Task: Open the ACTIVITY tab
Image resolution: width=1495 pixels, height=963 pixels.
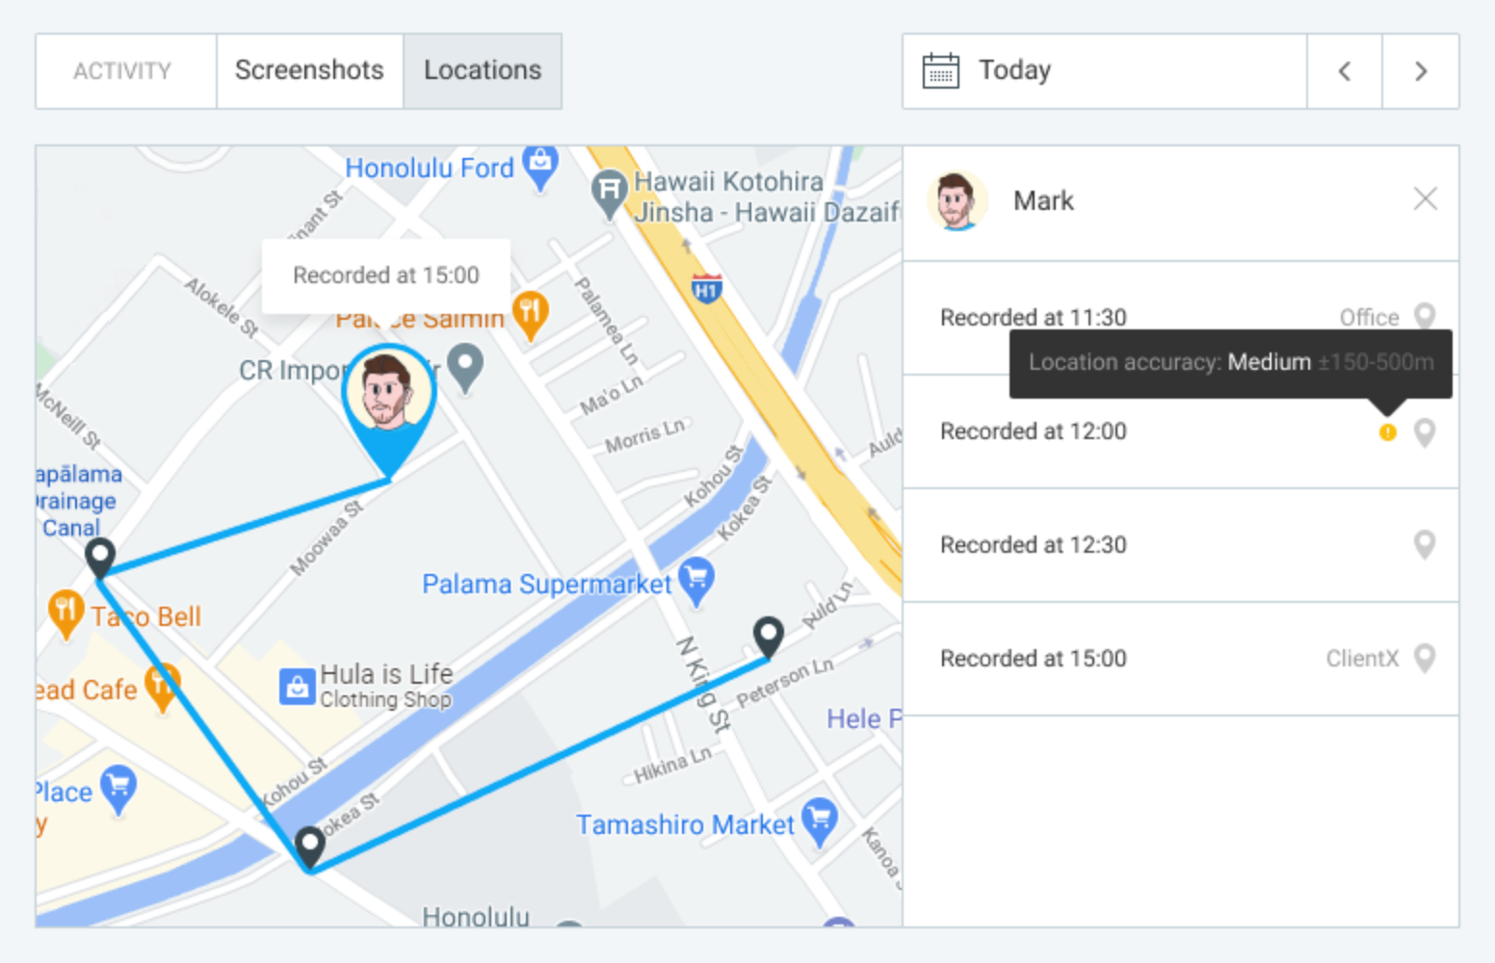Action: pyautogui.click(x=122, y=71)
